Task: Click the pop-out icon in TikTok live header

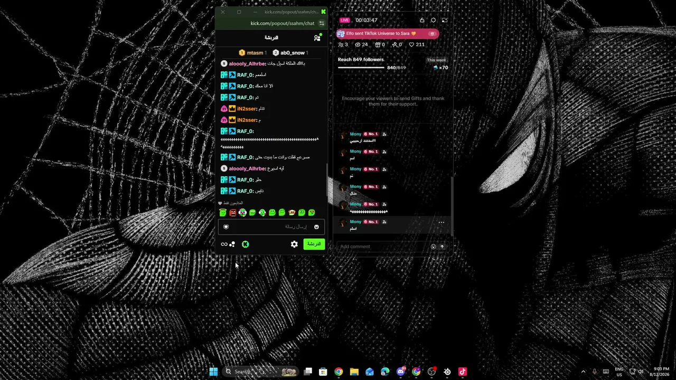Action: pyautogui.click(x=444, y=20)
